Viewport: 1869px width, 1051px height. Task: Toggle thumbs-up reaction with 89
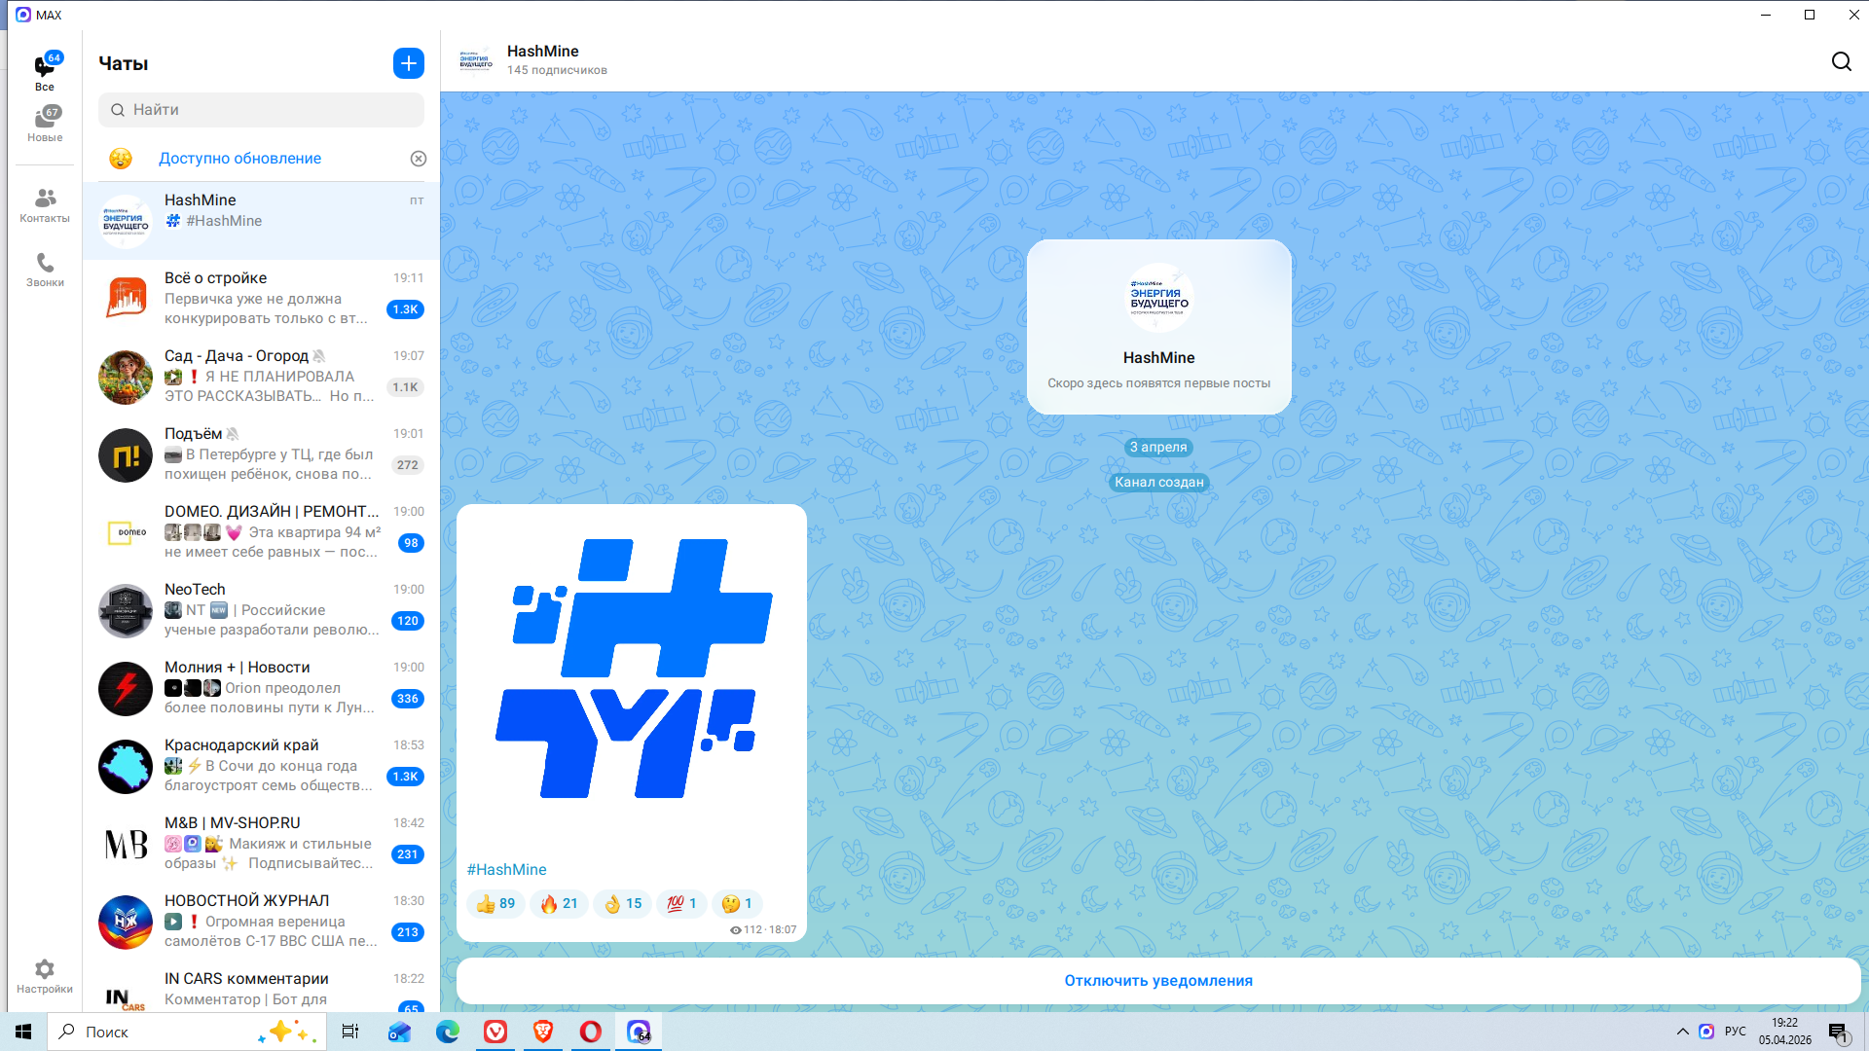coord(495,904)
